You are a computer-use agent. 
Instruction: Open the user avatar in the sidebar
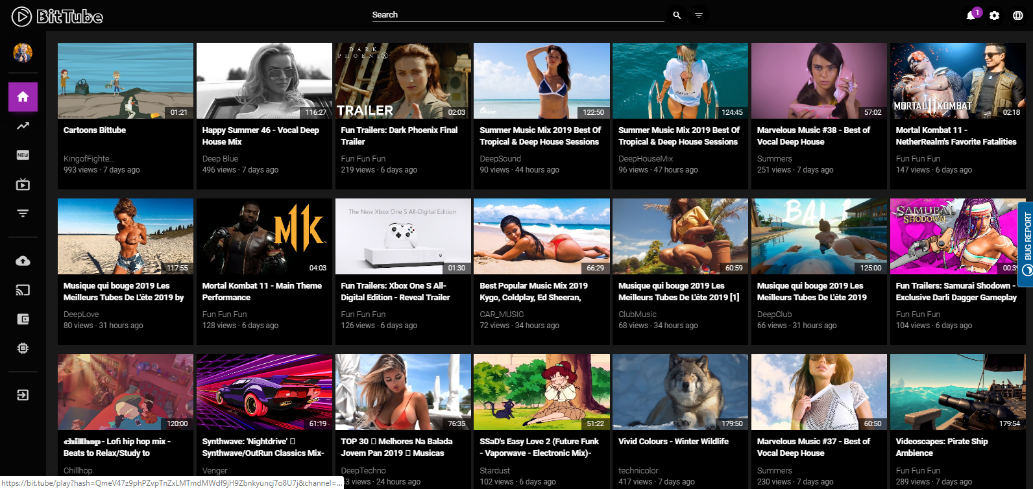pos(23,53)
